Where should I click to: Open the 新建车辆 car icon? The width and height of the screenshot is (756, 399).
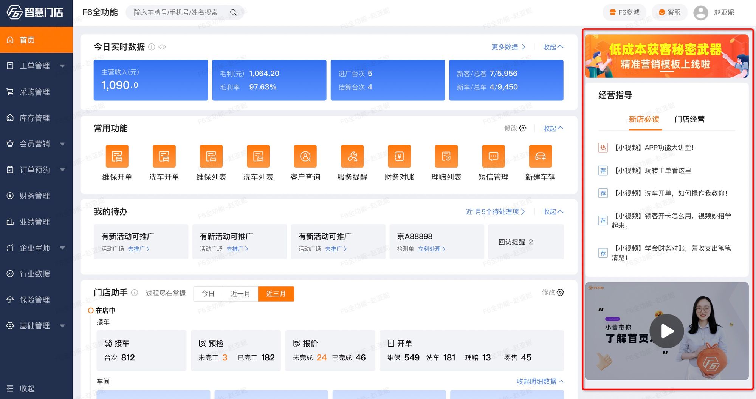tap(541, 156)
